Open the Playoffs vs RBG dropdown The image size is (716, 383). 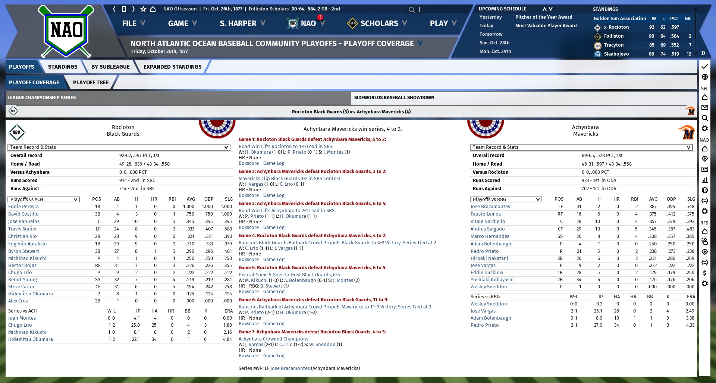pyautogui.click(x=506, y=199)
